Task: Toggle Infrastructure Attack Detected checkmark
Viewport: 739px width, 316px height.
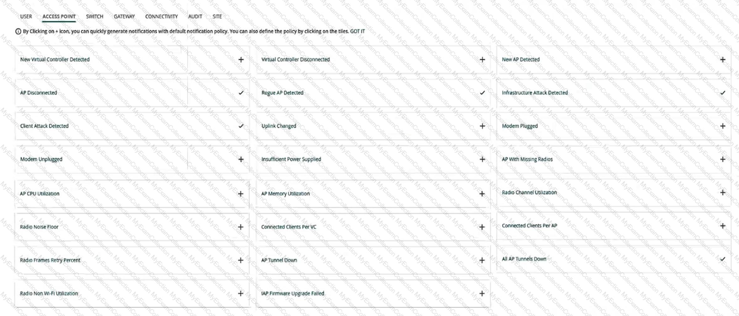Action: (x=723, y=93)
